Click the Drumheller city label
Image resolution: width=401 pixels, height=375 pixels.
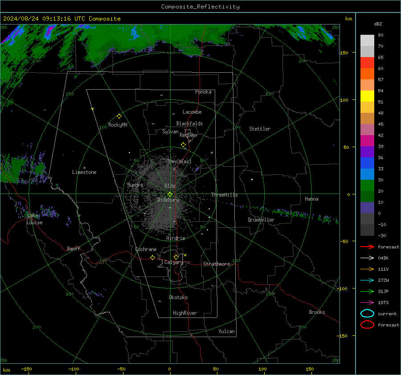[x=261, y=220]
